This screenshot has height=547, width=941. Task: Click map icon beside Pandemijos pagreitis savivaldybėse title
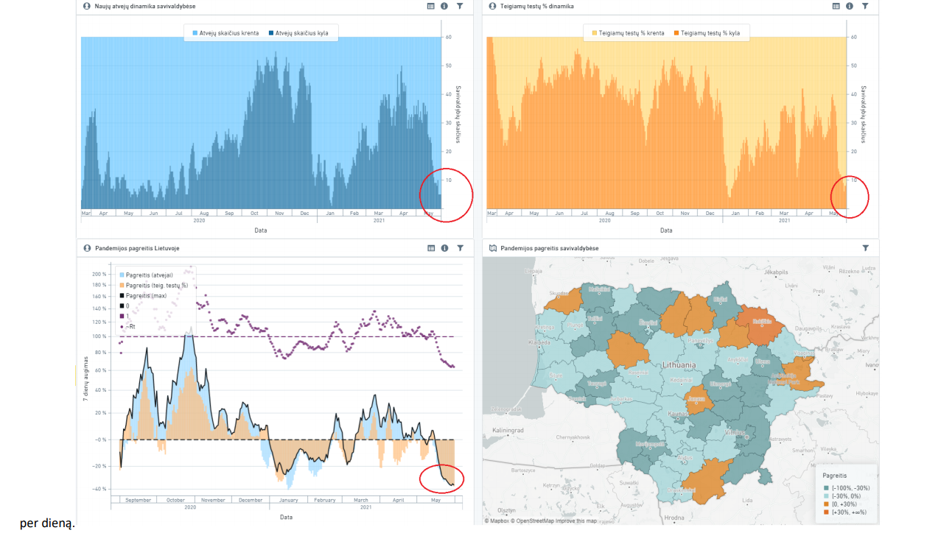[x=493, y=248]
